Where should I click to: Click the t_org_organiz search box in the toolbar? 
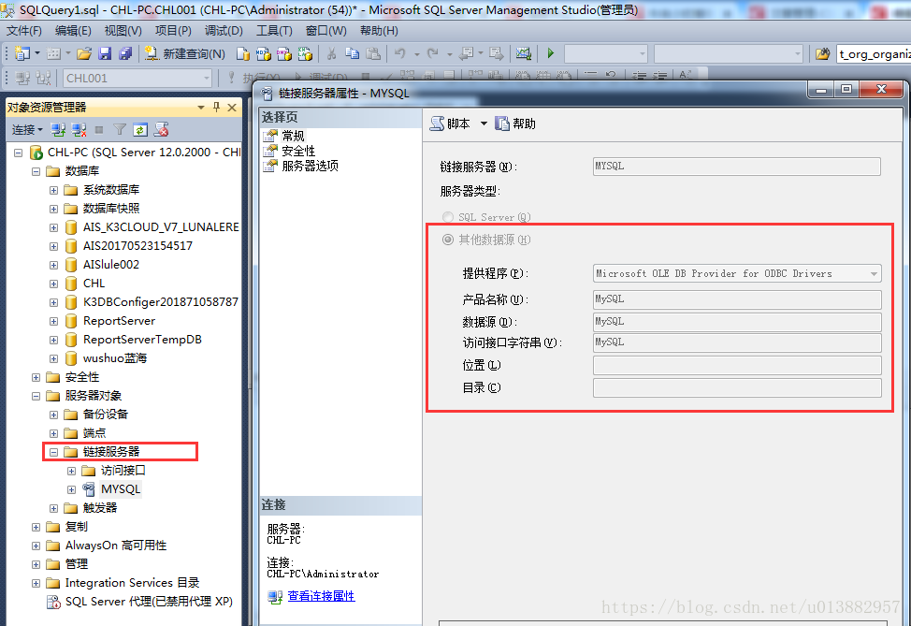[x=874, y=54]
